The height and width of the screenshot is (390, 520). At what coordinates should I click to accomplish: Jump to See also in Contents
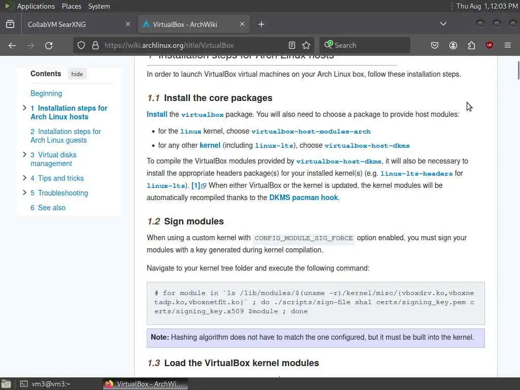[48, 208]
